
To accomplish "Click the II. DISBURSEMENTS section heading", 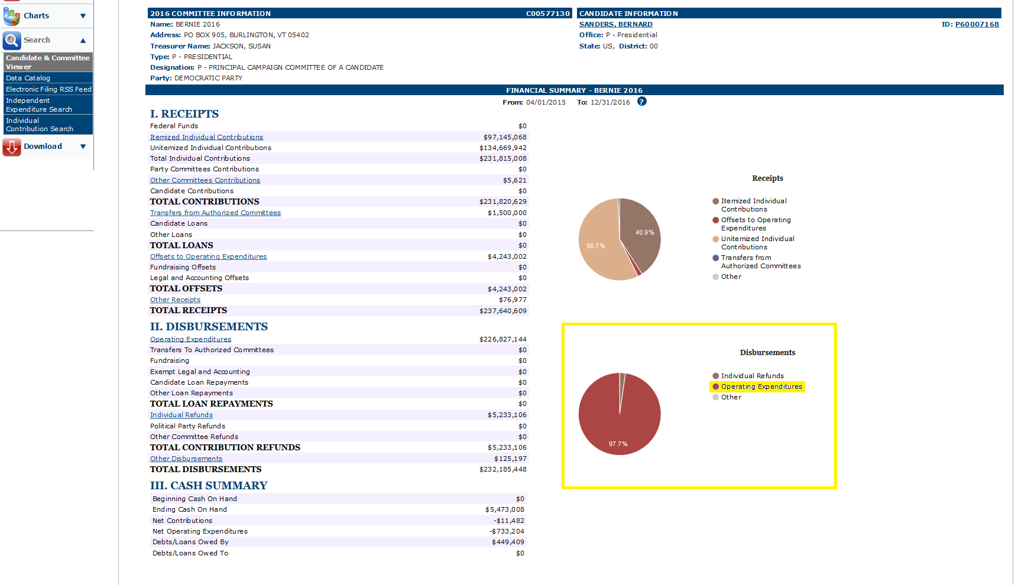I will (x=209, y=327).
